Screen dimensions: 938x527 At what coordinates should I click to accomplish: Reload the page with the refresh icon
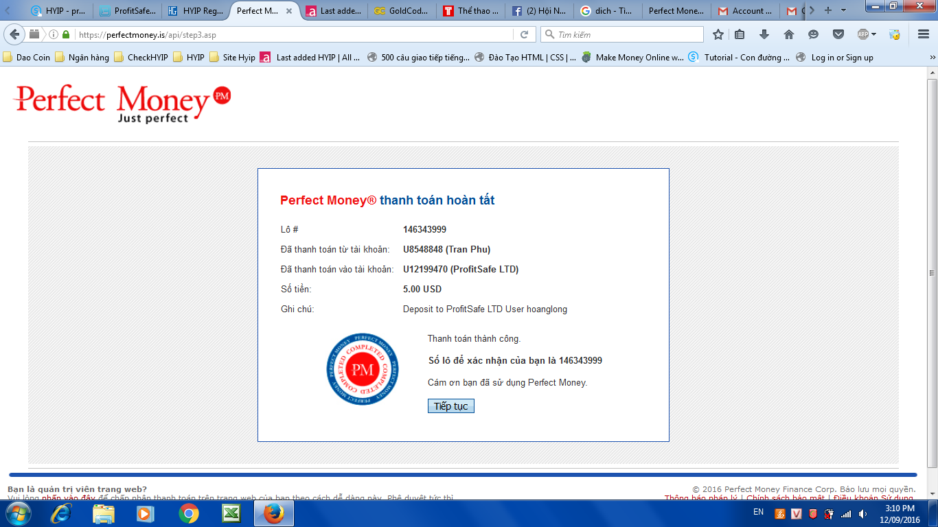pyautogui.click(x=524, y=34)
